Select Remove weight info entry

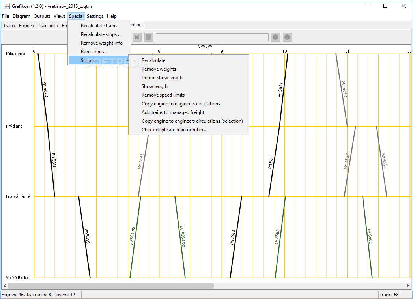(99, 43)
